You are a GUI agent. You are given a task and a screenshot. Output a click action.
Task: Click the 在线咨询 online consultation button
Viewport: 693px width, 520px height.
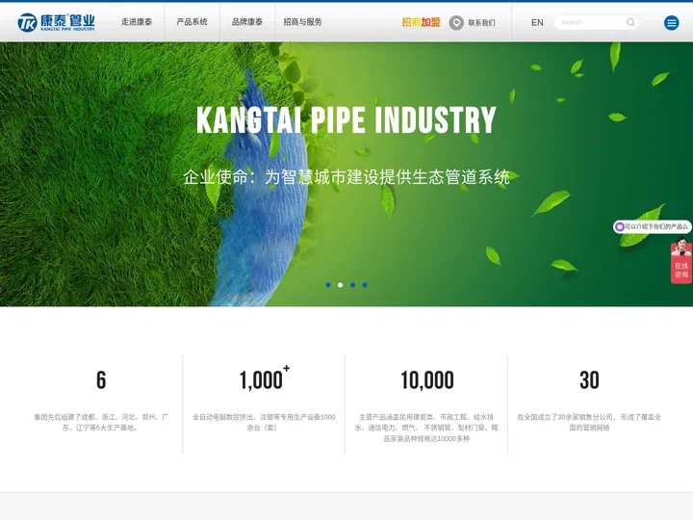[681, 260]
